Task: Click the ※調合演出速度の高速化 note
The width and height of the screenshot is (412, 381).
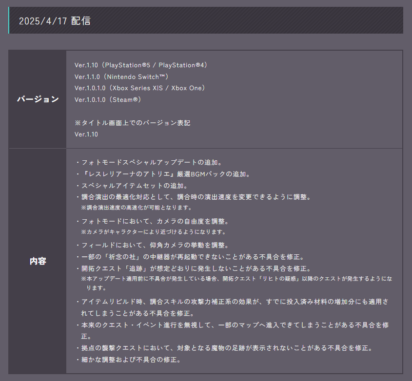Action: tap(137, 208)
